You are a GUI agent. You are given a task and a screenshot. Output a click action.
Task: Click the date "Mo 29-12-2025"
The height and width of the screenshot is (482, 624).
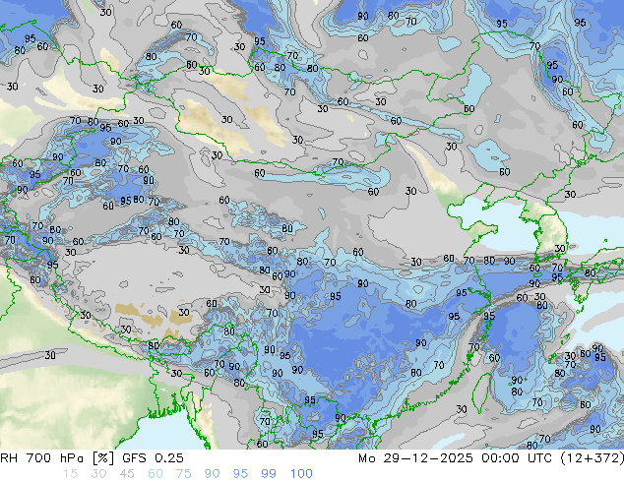[415, 458]
